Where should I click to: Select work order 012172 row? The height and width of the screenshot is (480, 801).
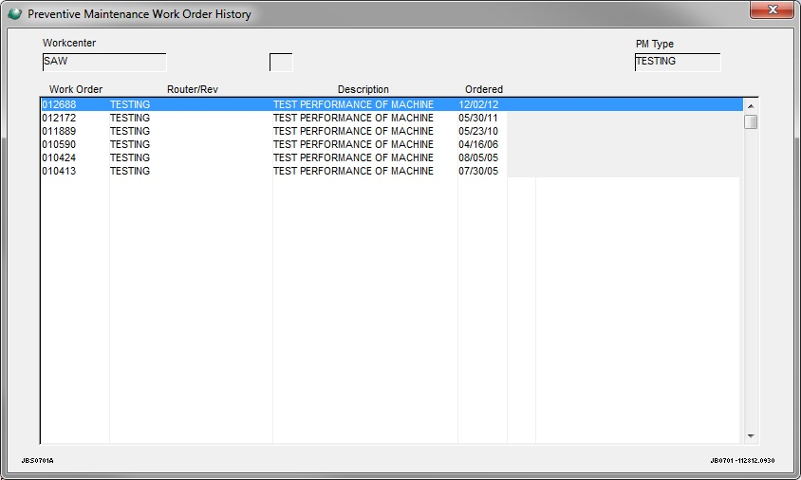point(392,118)
